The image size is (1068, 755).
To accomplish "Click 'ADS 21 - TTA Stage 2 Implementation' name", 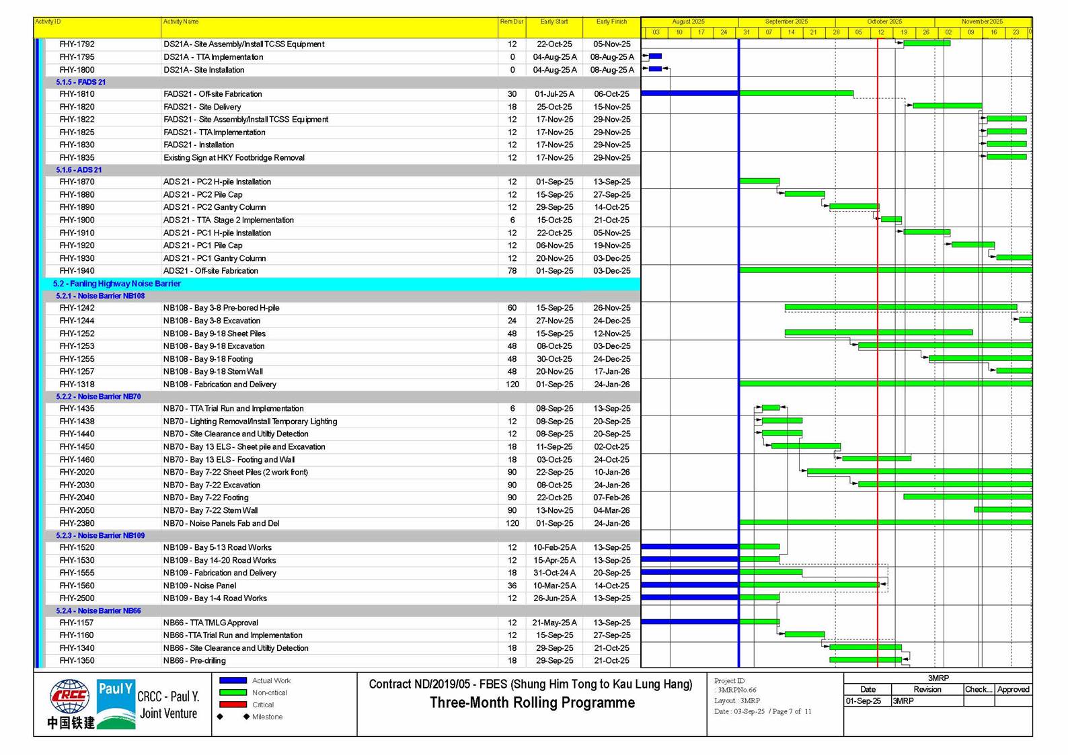I will 229,221.
